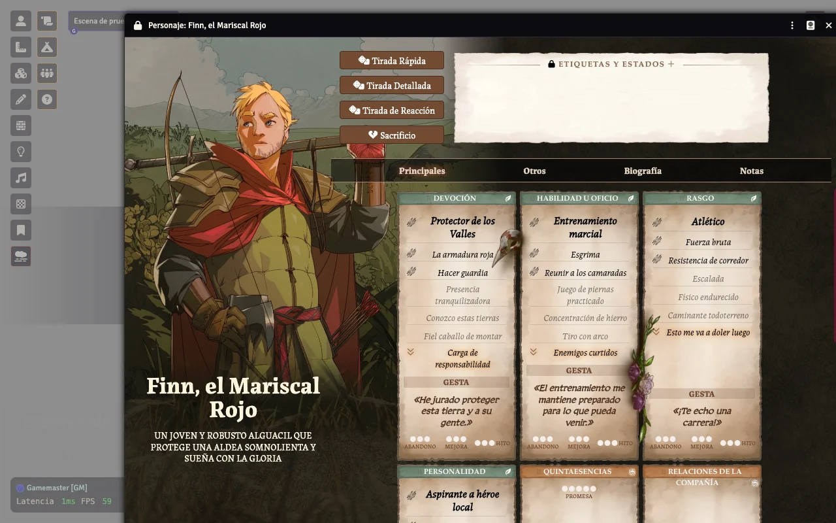Click the Tirada Rápida button
This screenshot has width=836, height=523.
click(x=392, y=61)
